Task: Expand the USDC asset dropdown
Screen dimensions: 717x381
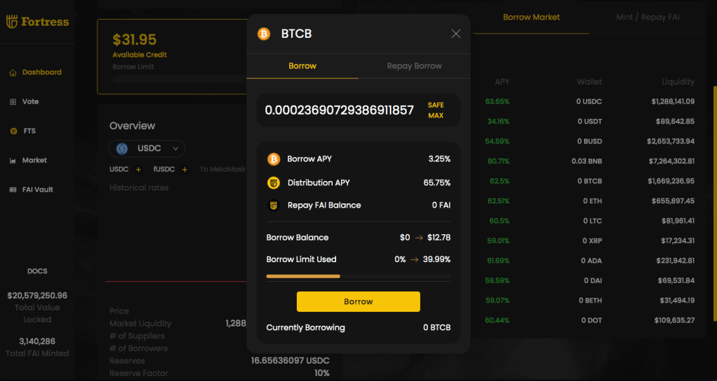Action: (147, 148)
